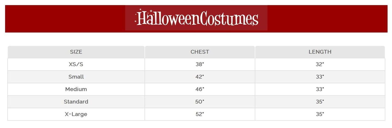The height and width of the screenshot is (128, 392).
Task: Select the X-Large size cell
Action: tap(76, 114)
